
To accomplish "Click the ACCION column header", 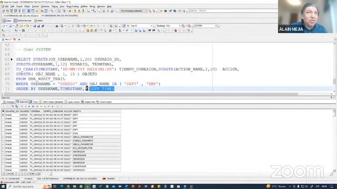I will pyautogui.click(x=68, y=111).
